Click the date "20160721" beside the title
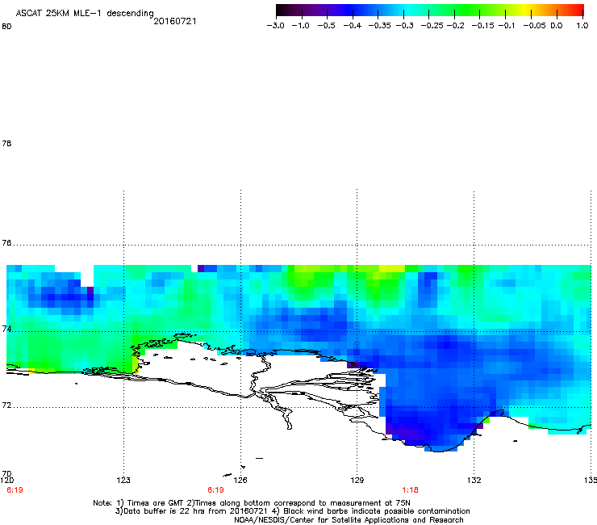This screenshot has height=525, width=597. [x=175, y=21]
